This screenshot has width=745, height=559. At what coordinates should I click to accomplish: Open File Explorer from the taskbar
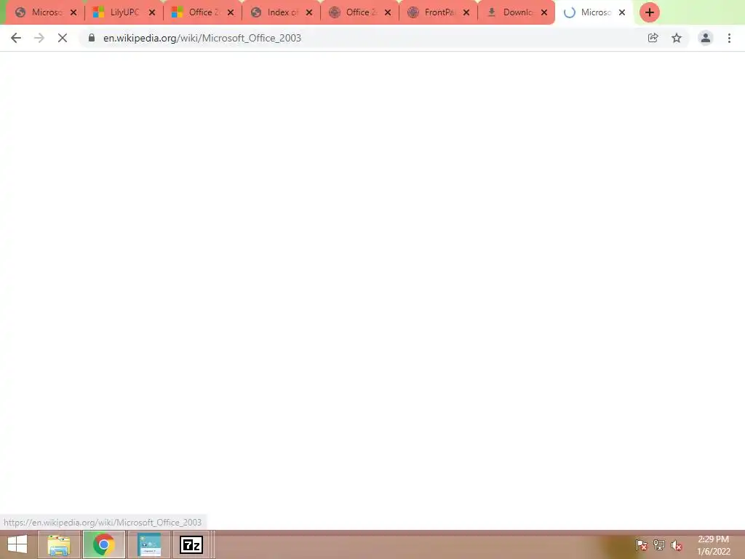pyautogui.click(x=59, y=544)
